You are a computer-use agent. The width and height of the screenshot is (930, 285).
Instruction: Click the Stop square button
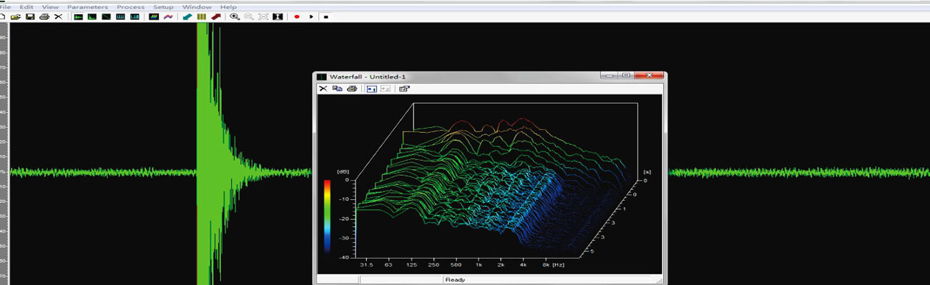click(x=325, y=16)
